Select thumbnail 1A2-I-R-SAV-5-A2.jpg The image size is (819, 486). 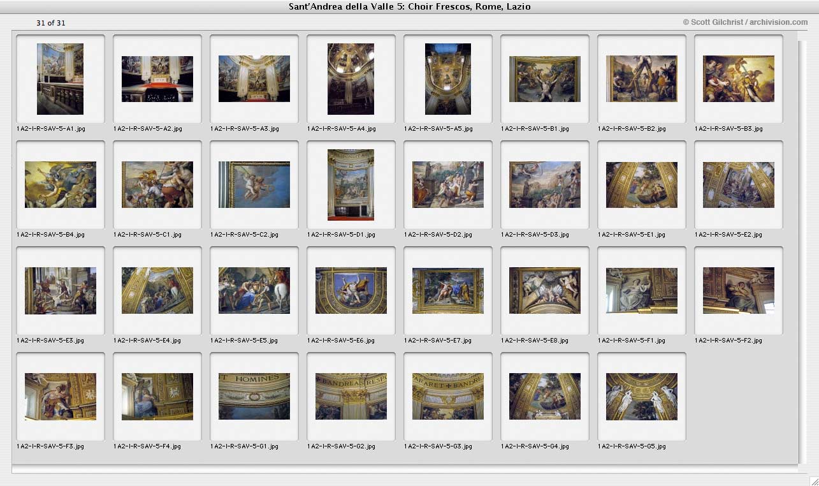tap(157, 79)
